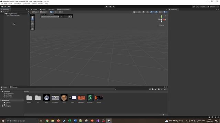The height and width of the screenshot is (123, 220).
Task: Collapse the SampleScene tree node
Action: pos(4,14)
